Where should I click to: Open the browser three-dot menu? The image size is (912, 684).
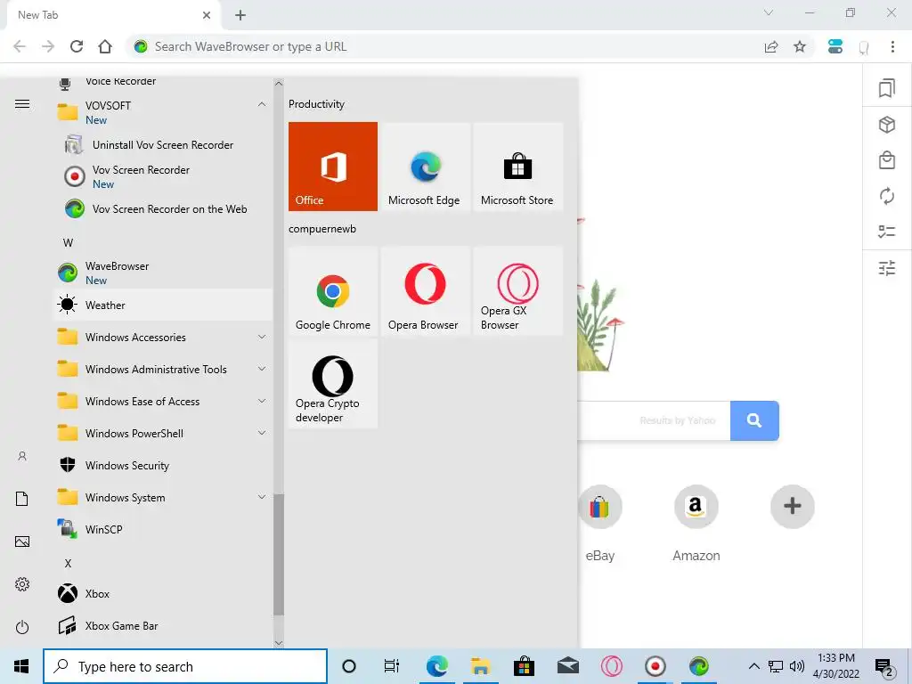892,46
